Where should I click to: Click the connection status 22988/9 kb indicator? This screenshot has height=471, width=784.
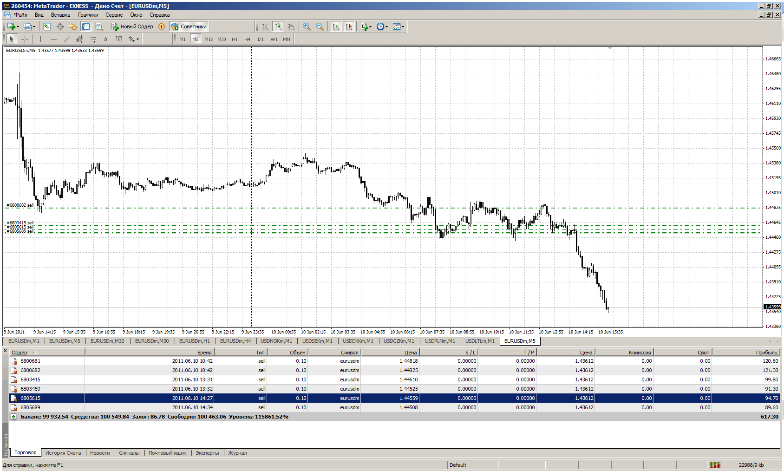(x=751, y=465)
